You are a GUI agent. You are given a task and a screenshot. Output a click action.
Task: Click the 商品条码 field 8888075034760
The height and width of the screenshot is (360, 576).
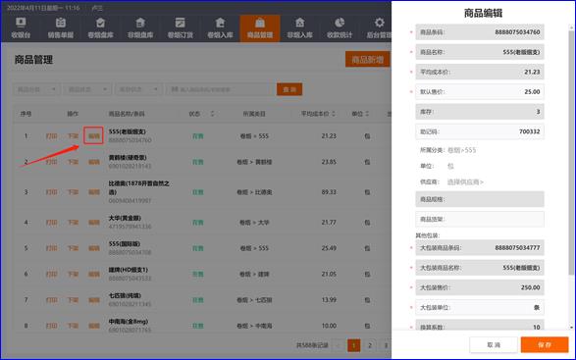480,32
